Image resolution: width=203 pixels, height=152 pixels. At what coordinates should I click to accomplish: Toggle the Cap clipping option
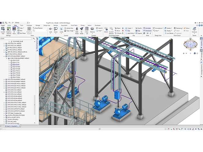[138, 31]
